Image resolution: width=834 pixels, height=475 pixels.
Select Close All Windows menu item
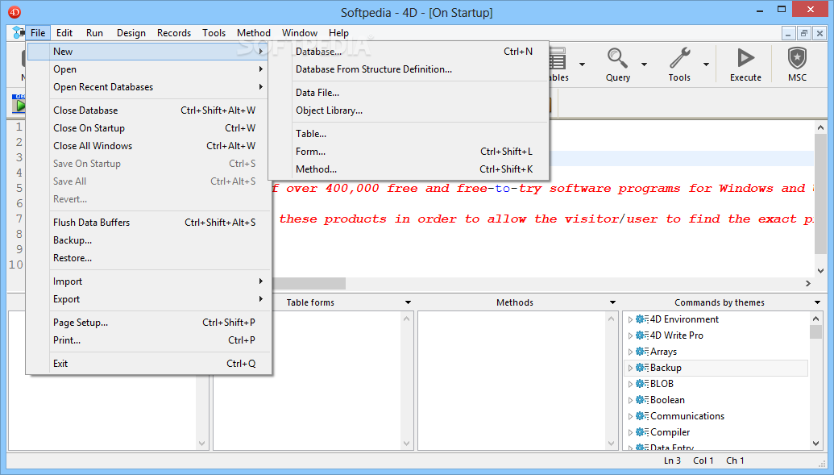coord(149,146)
